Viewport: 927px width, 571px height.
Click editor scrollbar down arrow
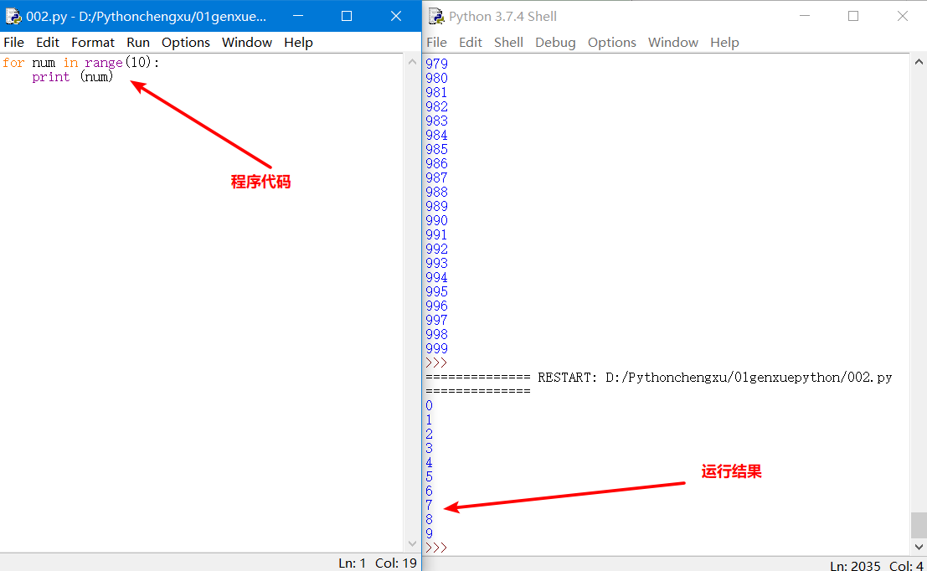click(412, 544)
